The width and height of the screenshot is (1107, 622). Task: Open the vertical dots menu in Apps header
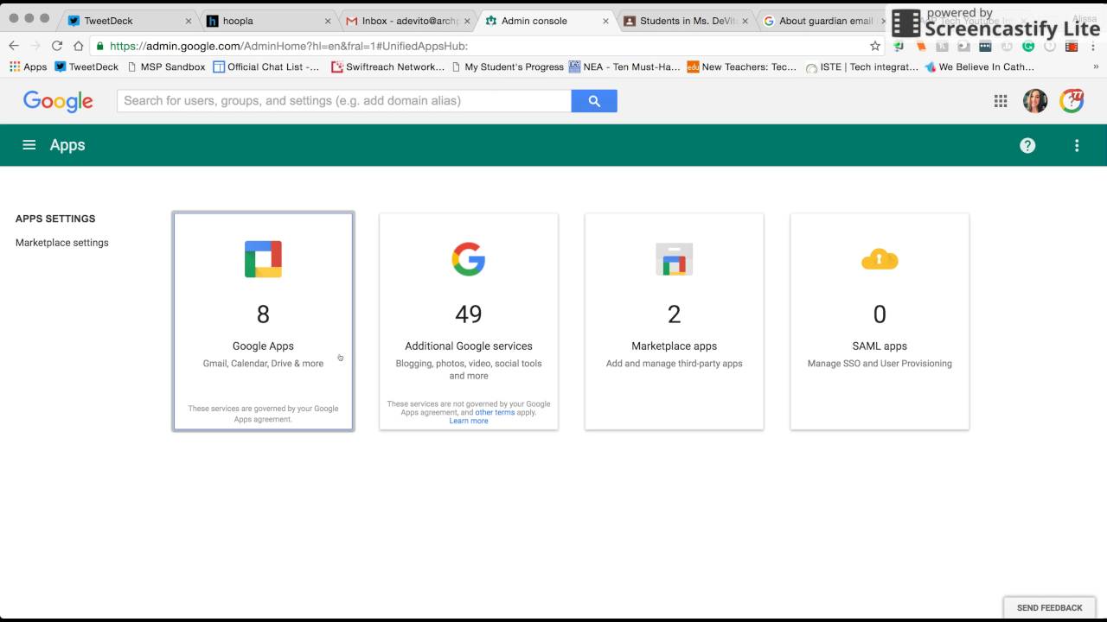coord(1077,145)
